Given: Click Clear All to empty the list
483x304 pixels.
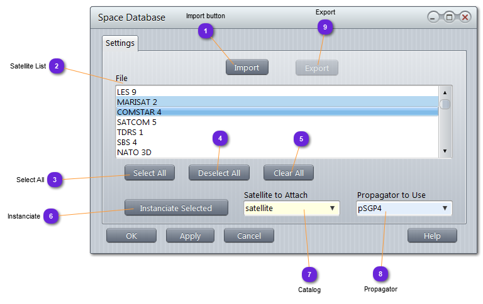Looking at the screenshot, I should tap(288, 173).
